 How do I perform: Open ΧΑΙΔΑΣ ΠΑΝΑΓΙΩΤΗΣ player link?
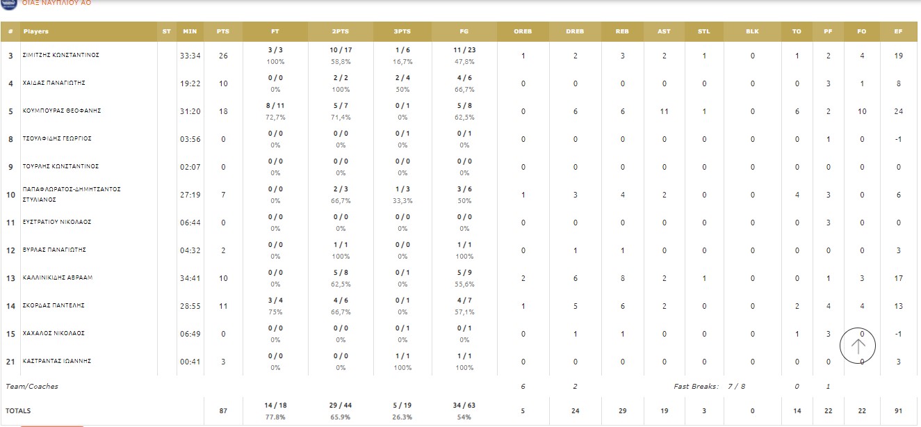coord(54,83)
